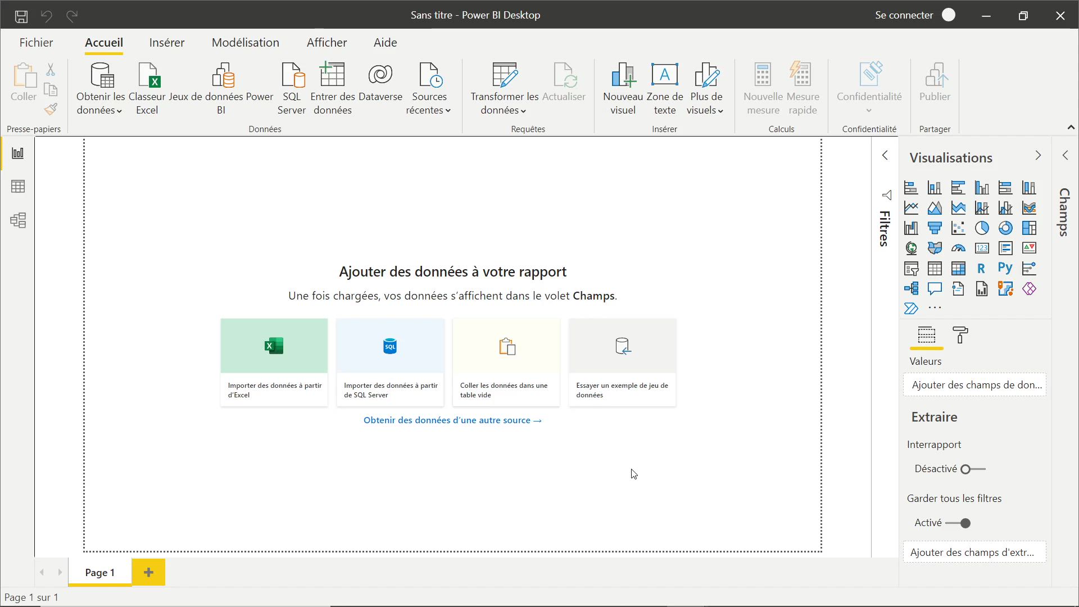The width and height of the screenshot is (1079, 607).
Task: Select the scatter chart visual
Action: point(958,228)
